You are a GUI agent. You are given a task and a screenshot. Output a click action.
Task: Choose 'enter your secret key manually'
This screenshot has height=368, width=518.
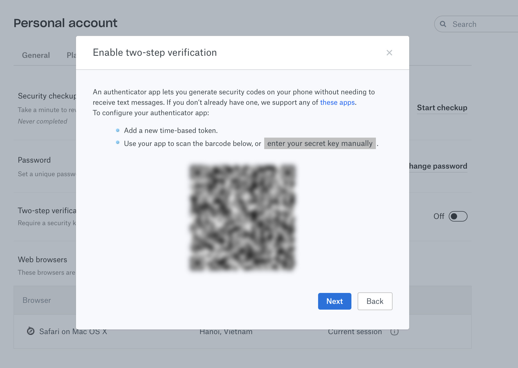coord(320,143)
